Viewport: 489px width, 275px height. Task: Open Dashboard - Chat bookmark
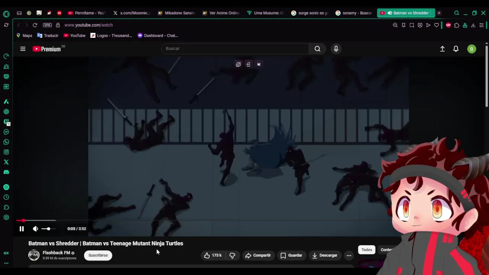(158, 36)
